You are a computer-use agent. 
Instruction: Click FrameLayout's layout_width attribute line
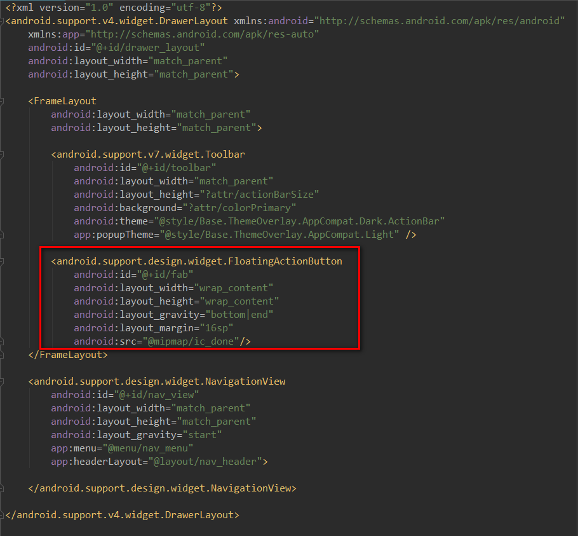point(151,114)
